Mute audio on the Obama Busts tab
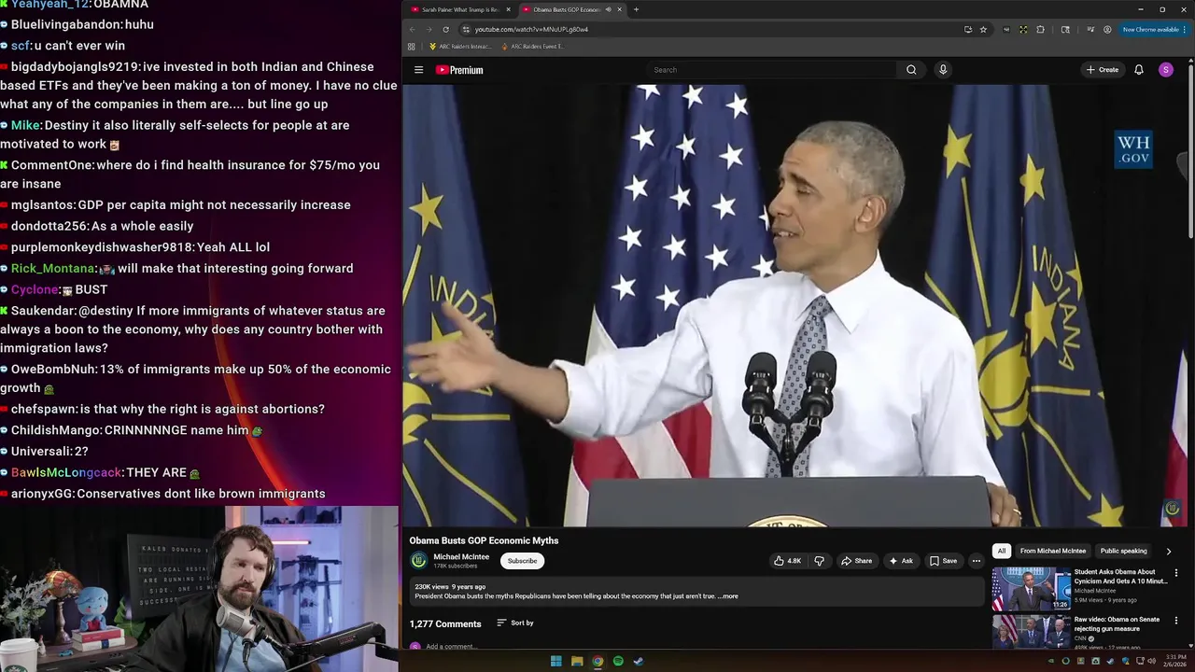Viewport: 1195px width, 672px height. pos(608,9)
